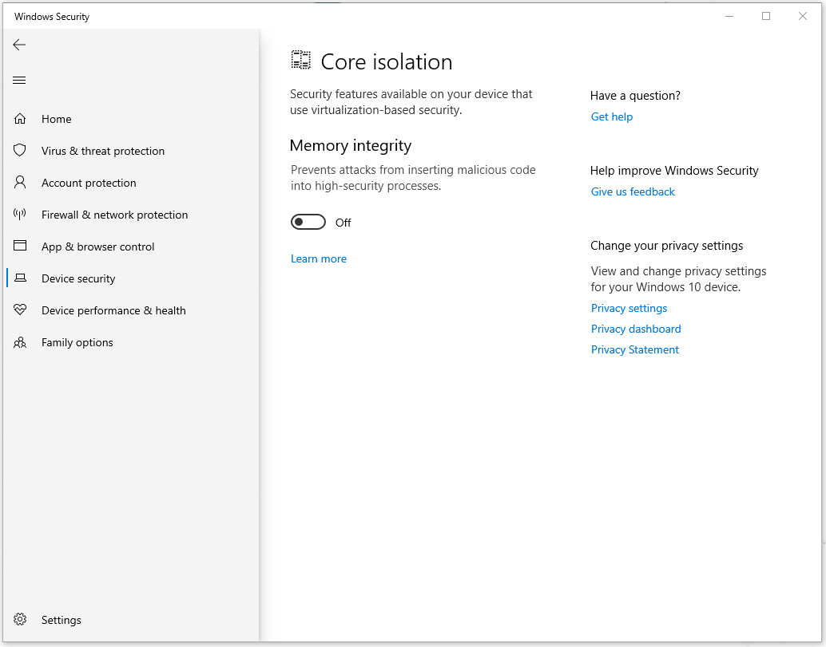The width and height of the screenshot is (826, 647).
Task: Click the Account protection person icon
Action: (20, 182)
